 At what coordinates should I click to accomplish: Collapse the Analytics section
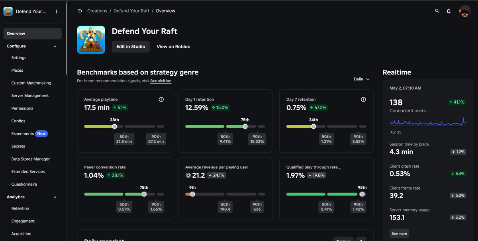[x=55, y=197]
